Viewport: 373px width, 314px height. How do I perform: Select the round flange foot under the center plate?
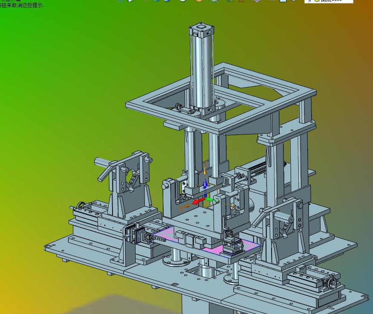176,260
